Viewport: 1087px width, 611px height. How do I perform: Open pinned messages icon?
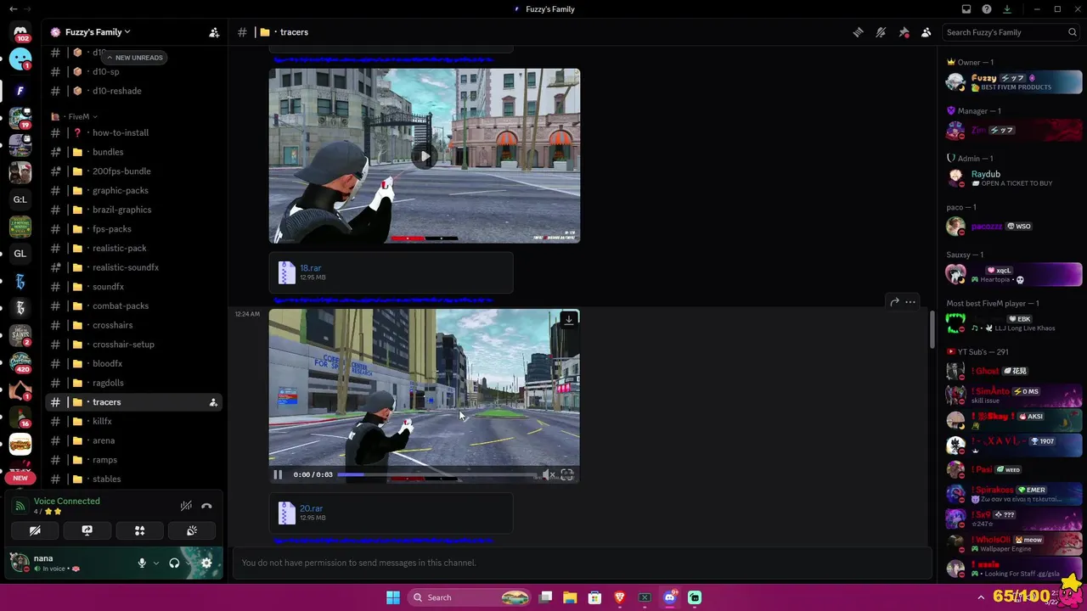pos(904,32)
